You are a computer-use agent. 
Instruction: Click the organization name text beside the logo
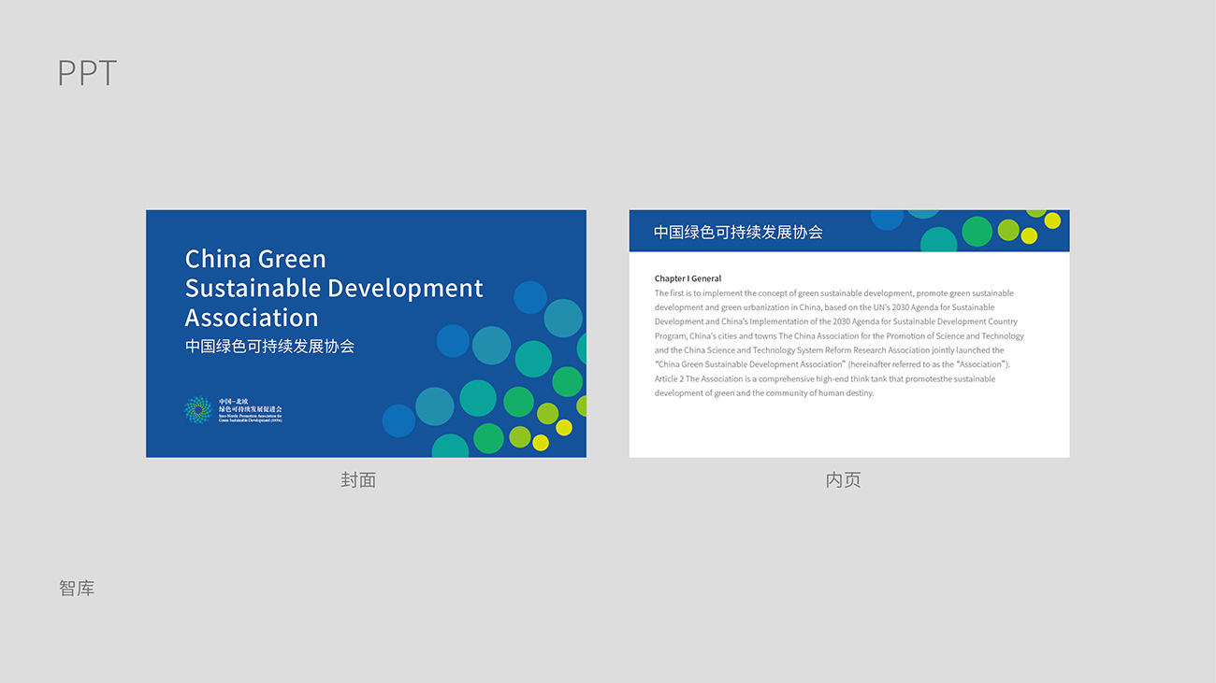250,410
